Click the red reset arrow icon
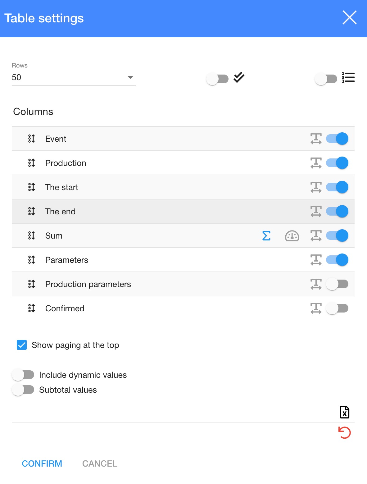Image resolution: width=367 pixels, height=484 pixels. click(344, 432)
